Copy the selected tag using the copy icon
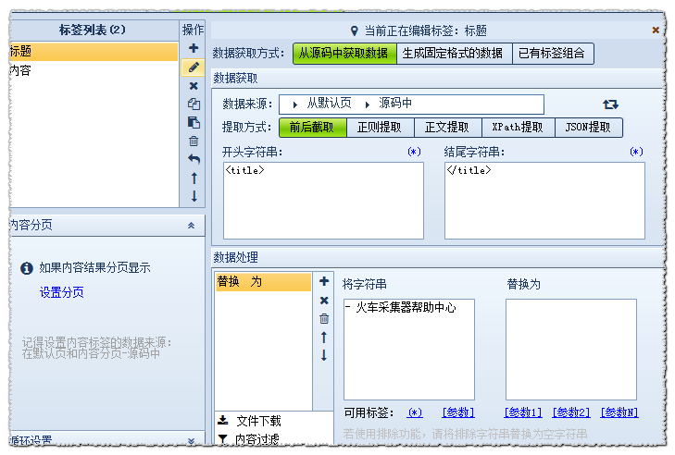 coord(194,104)
